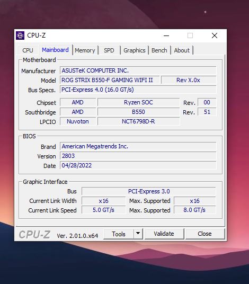Screen dimensions: 249x284
Task: Click the CPU-Z app icon in title bar
Action: tap(20, 35)
